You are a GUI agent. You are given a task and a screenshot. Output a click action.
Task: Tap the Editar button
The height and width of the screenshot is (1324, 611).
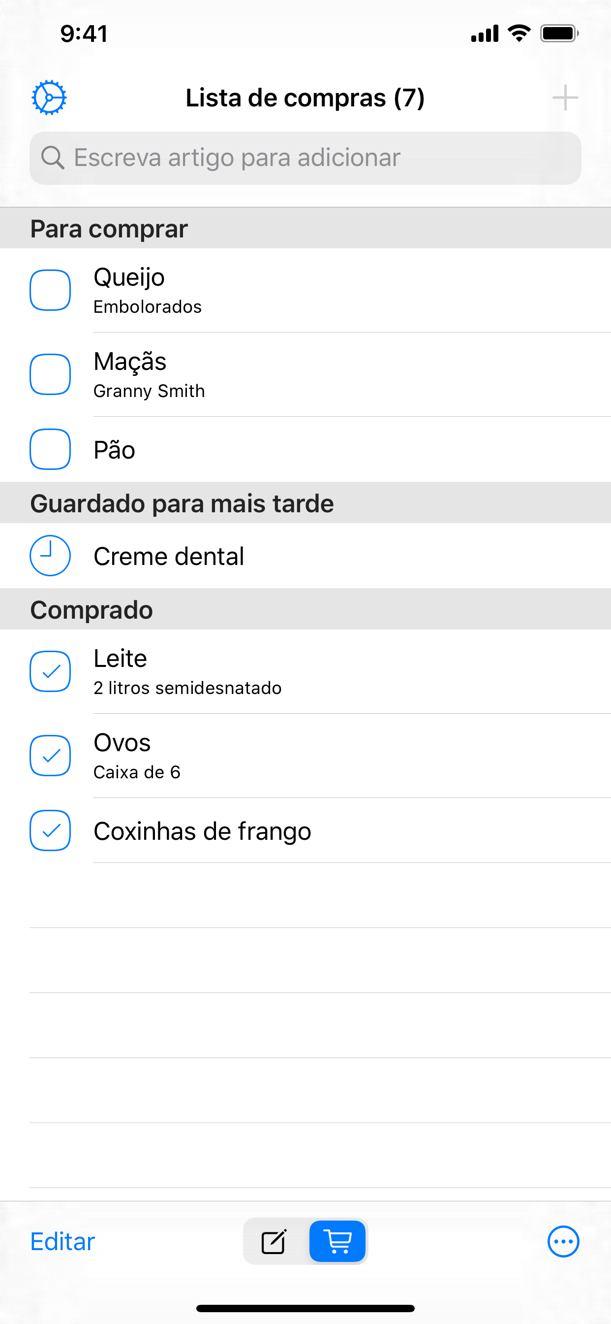(x=62, y=1242)
